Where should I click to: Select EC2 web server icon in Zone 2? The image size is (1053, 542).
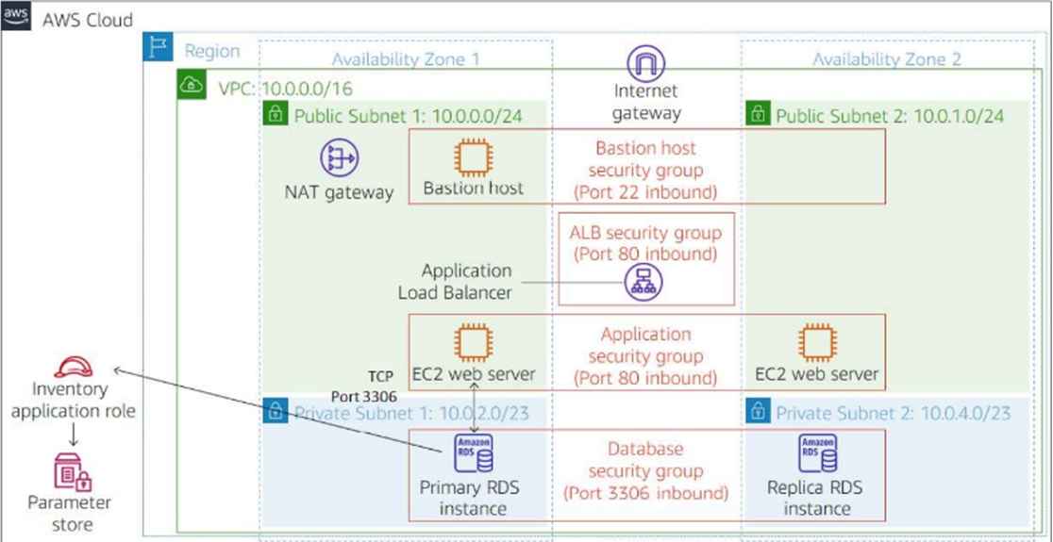coord(816,342)
